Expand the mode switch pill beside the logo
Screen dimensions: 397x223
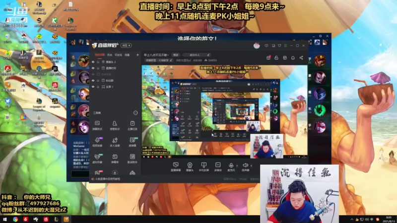pyautogui.click(x=126, y=46)
